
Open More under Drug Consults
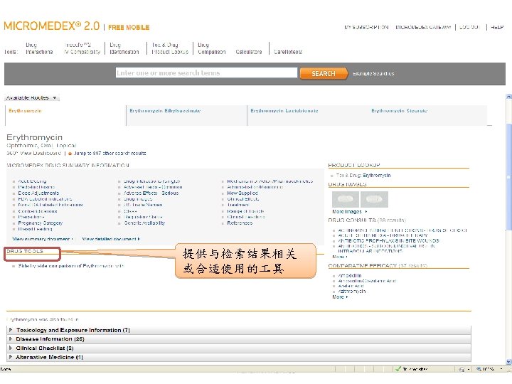tap(340, 257)
